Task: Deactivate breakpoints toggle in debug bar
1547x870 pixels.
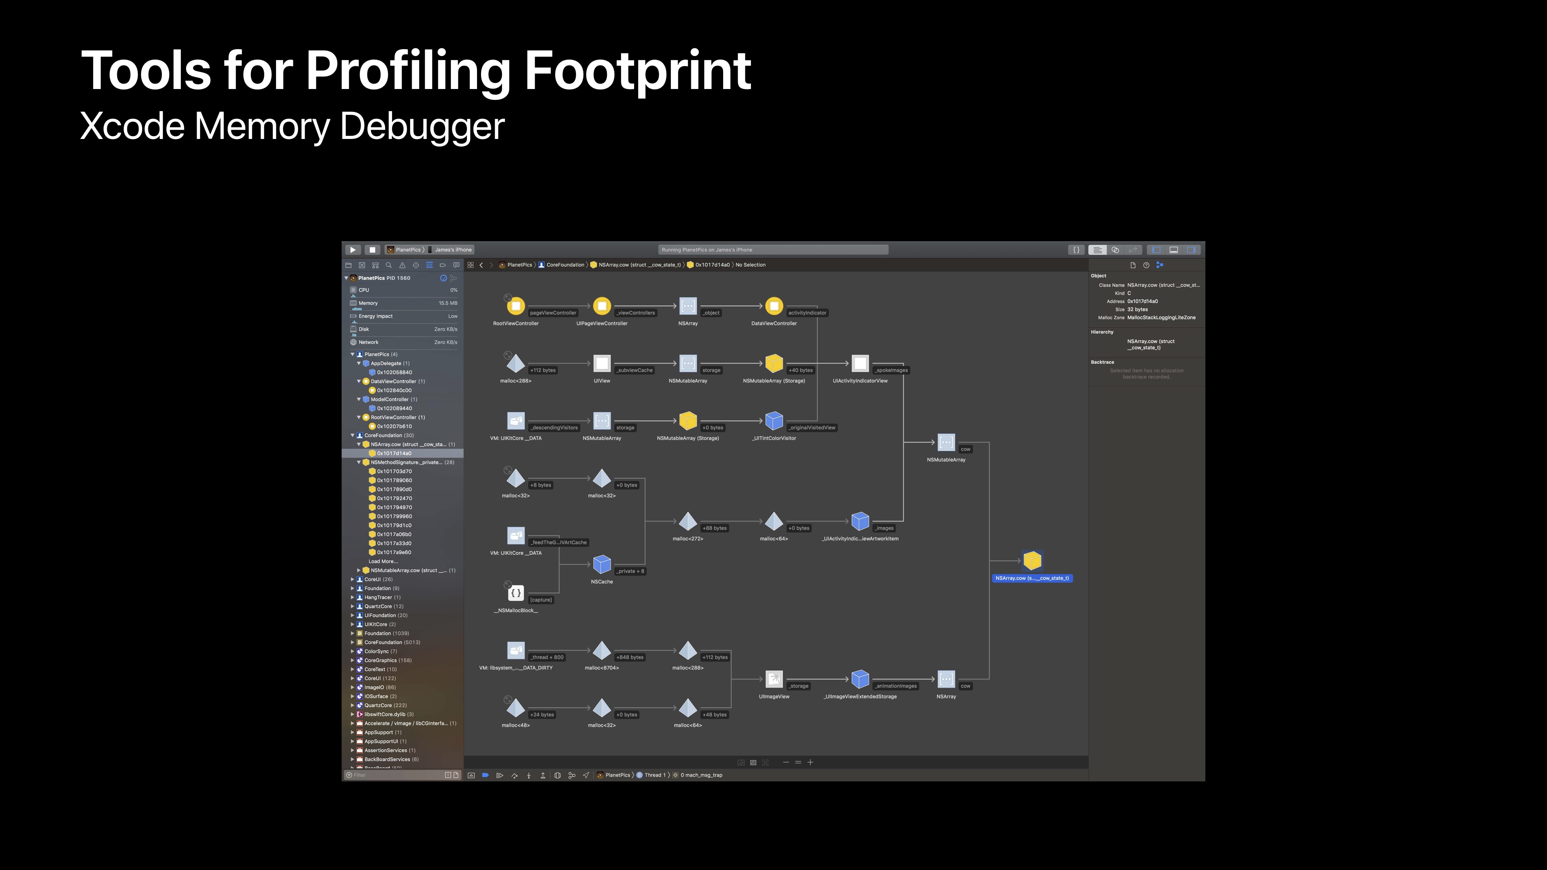Action: [x=485, y=775]
